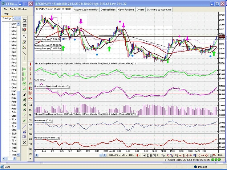This screenshot has height=170, width=227.
Task: Select the horizontal line drawing tool
Action: click(24, 63)
